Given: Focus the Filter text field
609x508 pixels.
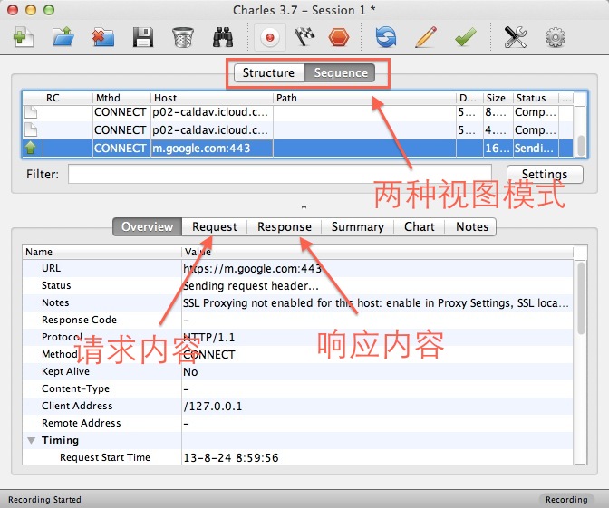Looking at the screenshot, I should click(x=280, y=174).
